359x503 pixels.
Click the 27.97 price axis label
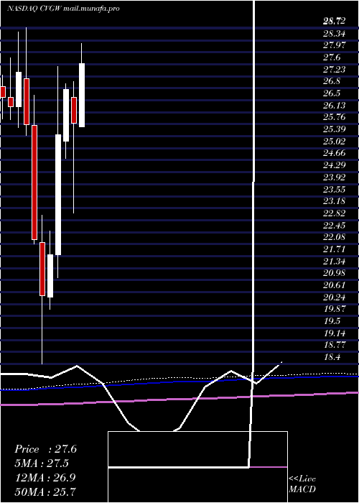click(335, 45)
